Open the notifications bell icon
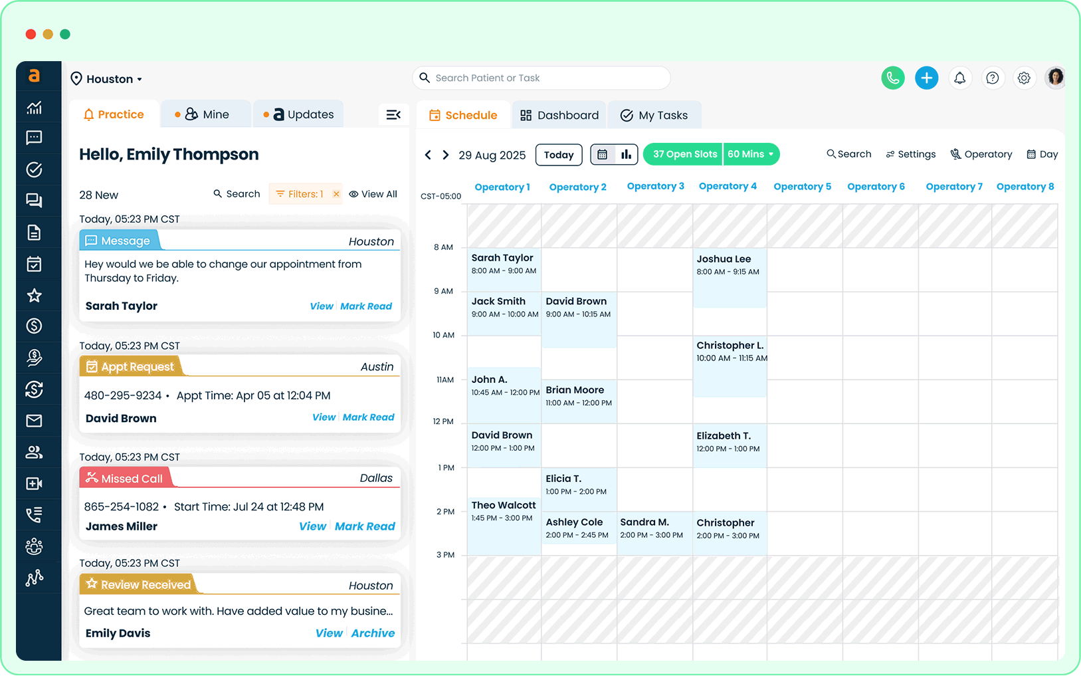The height and width of the screenshot is (676, 1081). (x=959, y=78)
